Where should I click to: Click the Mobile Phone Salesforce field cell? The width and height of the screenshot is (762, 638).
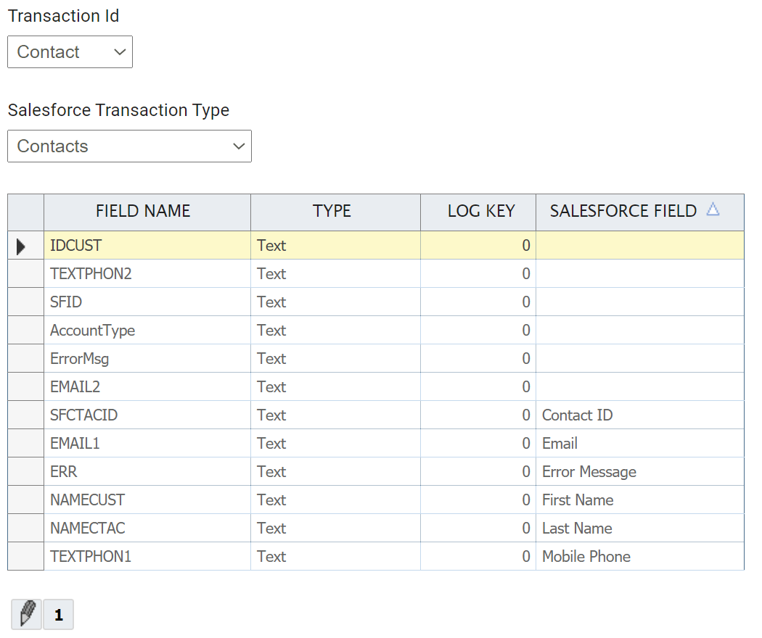coord(586,557)
